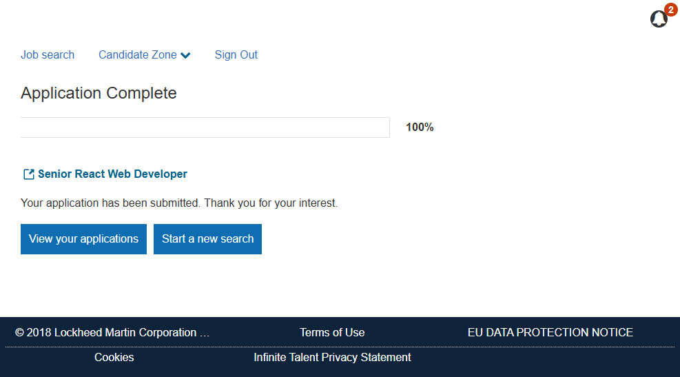Go to Job search in navigation
Viewport: 680px width, 377px height.
(48, 55)
